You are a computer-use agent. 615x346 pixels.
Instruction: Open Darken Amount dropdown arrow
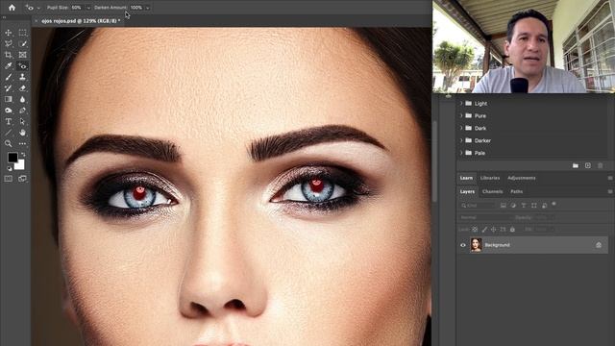pyautogui.click(x=147, y=8)
